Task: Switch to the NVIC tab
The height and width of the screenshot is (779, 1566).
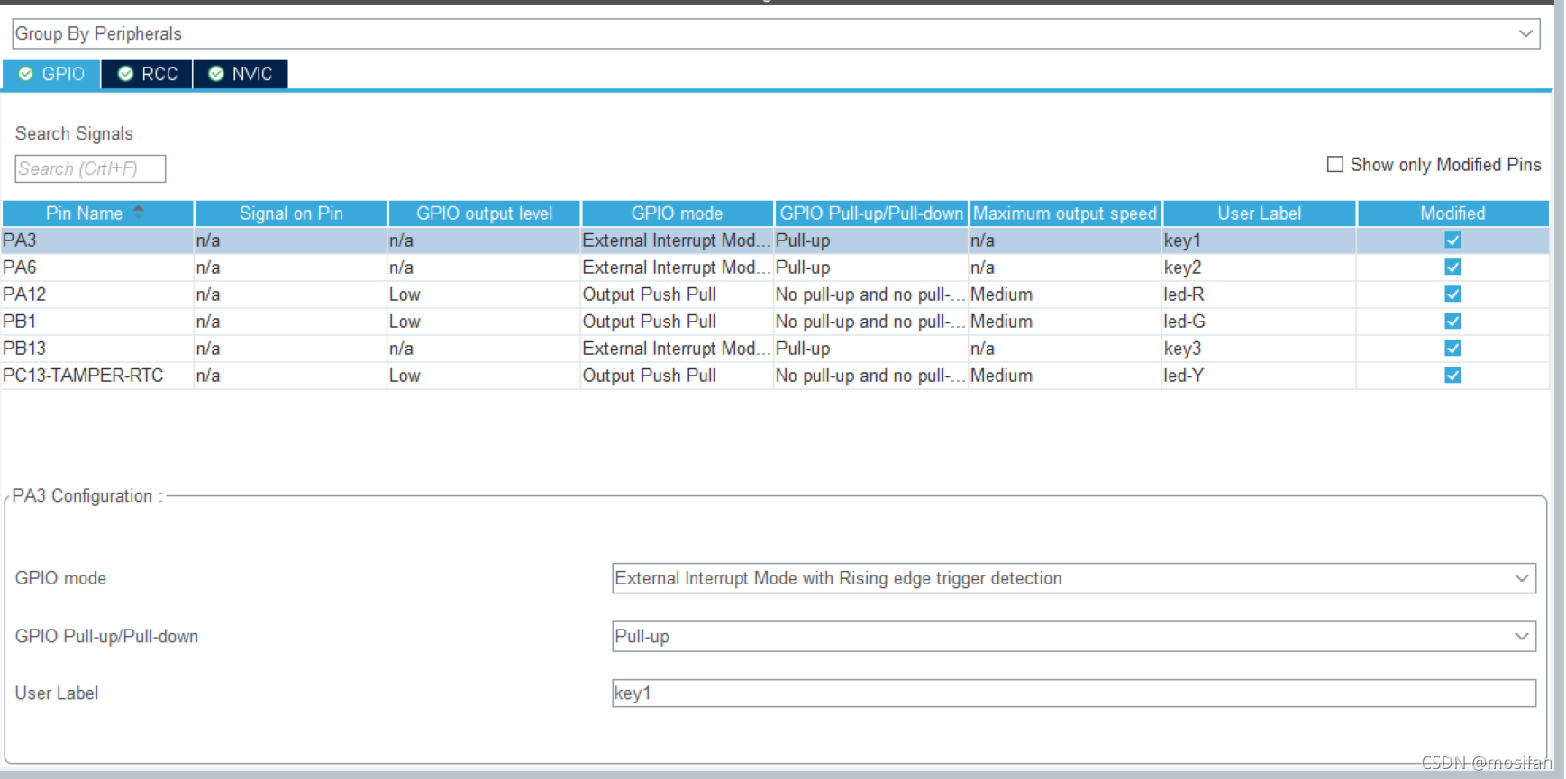Action: [x=241, y=74]
